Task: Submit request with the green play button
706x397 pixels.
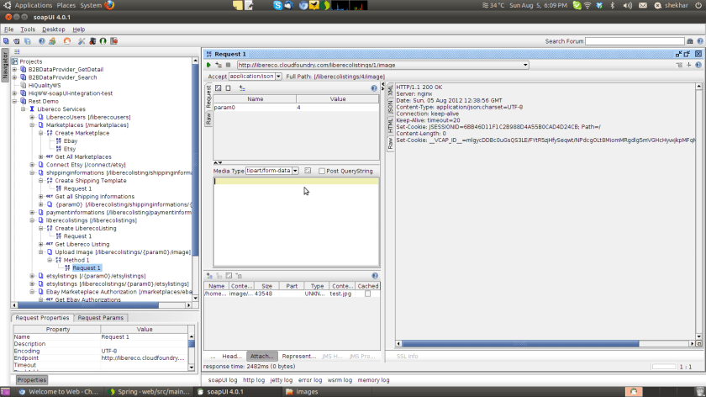Action: point(208,65)
